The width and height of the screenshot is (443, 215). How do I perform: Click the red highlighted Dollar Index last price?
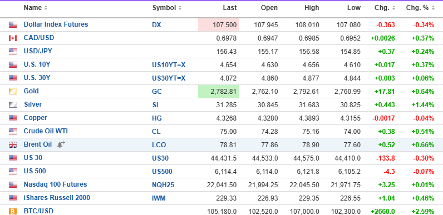(x=219, y=25)
